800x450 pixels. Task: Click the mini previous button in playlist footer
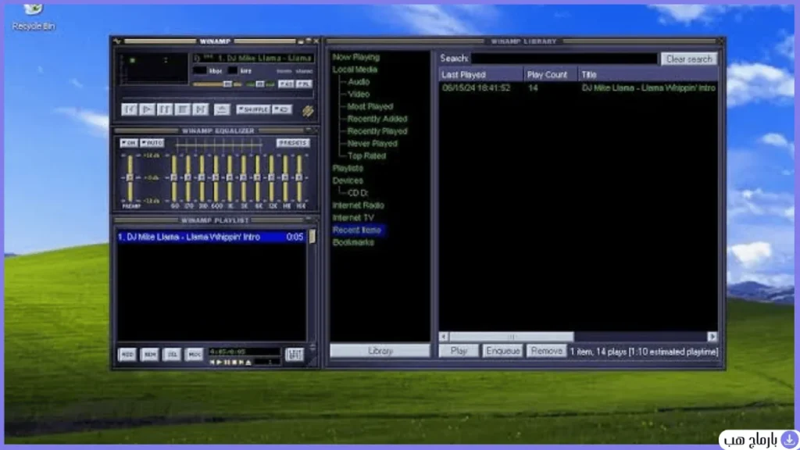point(212,362)
